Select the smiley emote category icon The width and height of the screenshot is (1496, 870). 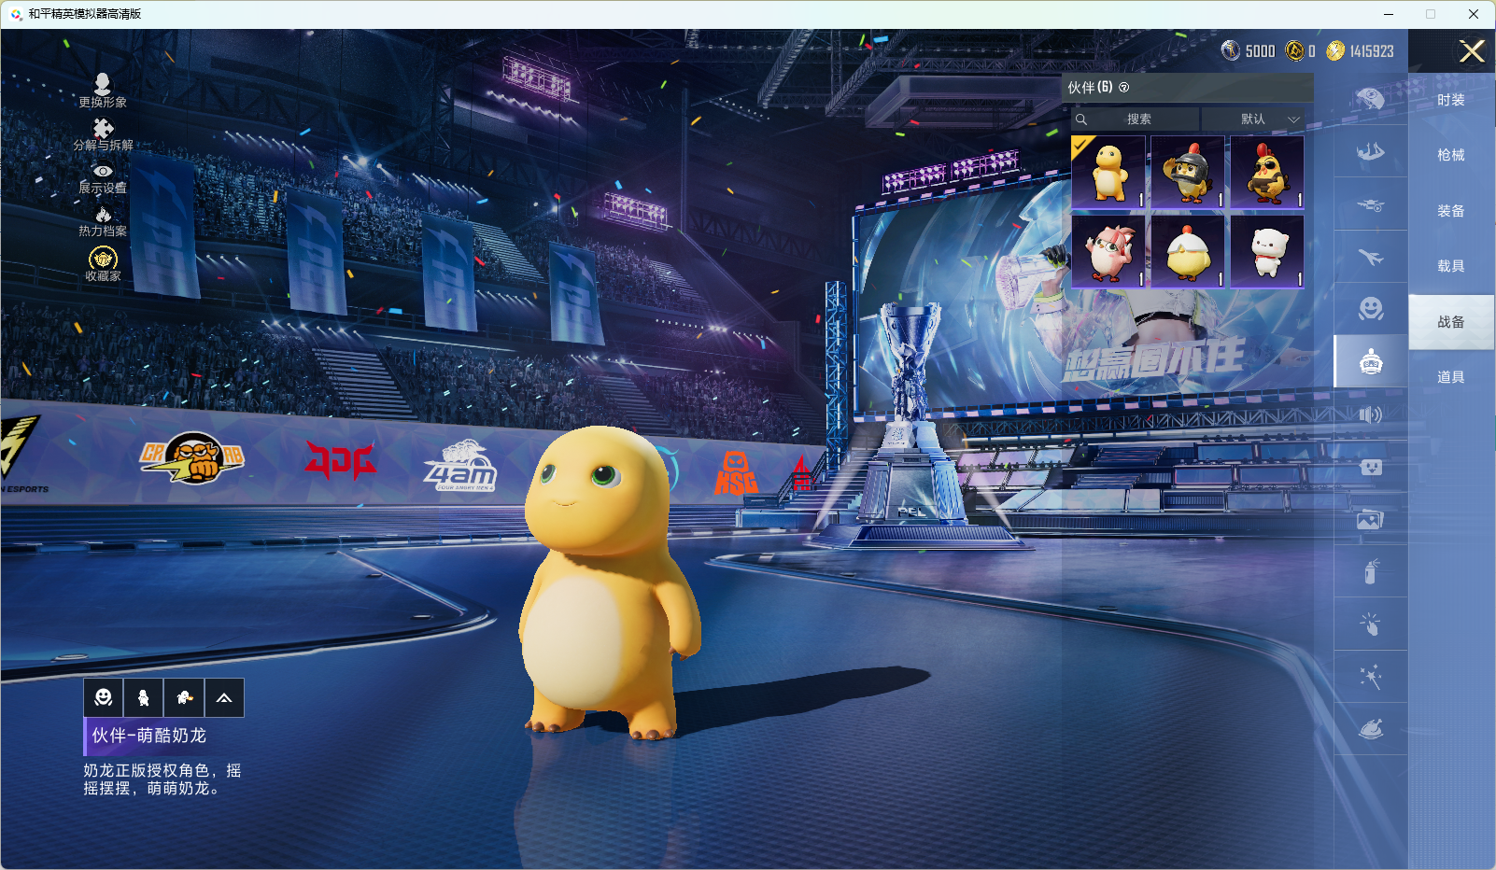(1370, 308)
